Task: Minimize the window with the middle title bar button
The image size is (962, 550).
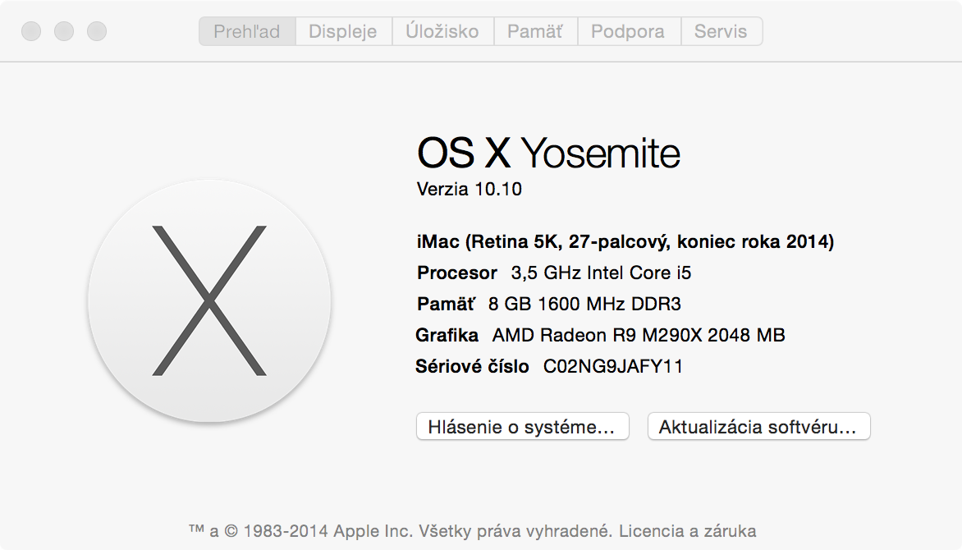Action: (64, 32)
